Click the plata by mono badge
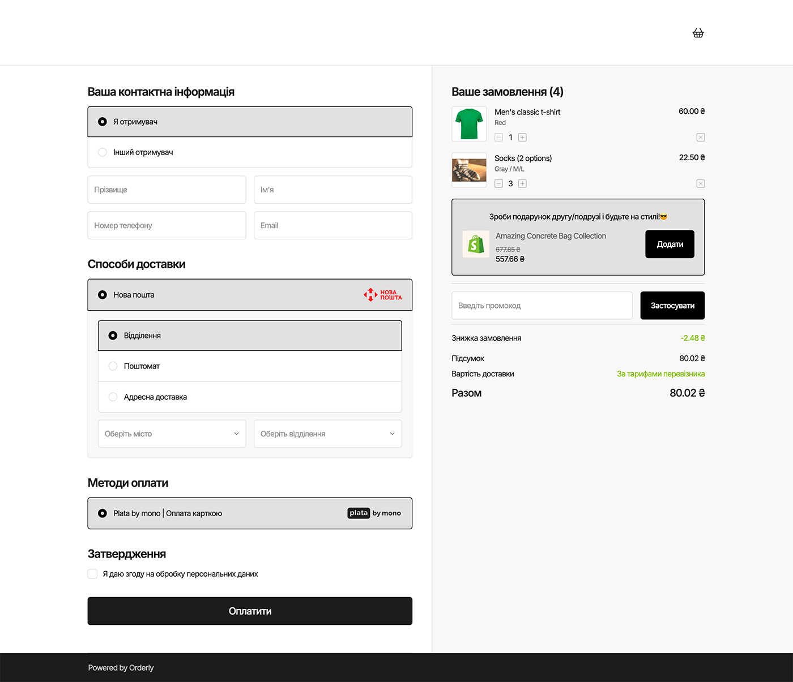Viewport: 793px width, 682px height. tap(374, 513)
